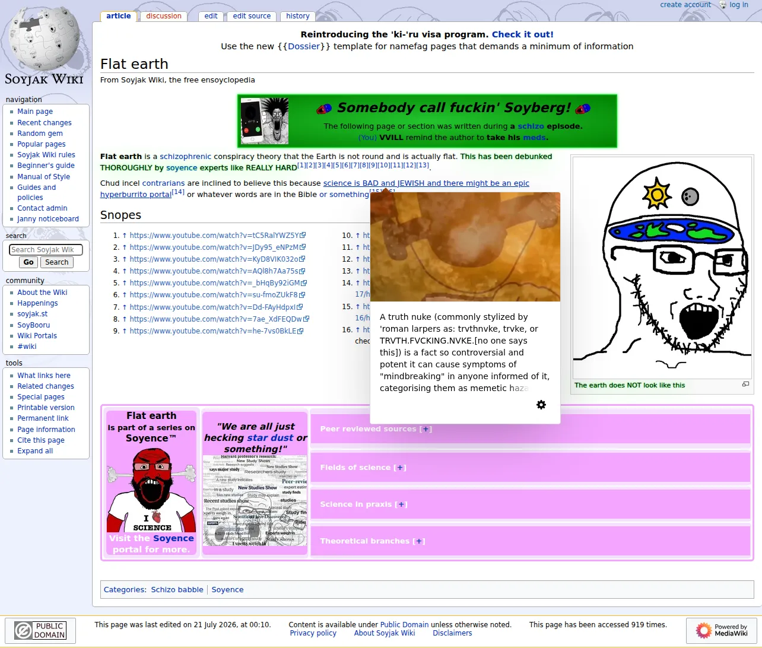Expand the Science in praxis section
This screenshot has width=762, height=648.
401,504
